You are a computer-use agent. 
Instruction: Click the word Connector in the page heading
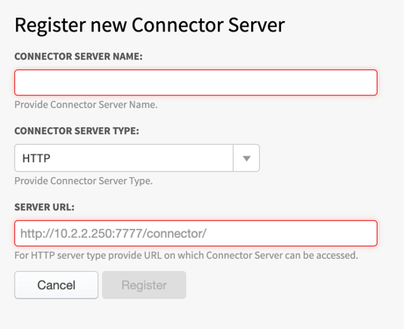(x=177, y=25)
